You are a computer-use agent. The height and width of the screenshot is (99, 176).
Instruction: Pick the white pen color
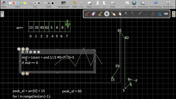coord(10,3)
